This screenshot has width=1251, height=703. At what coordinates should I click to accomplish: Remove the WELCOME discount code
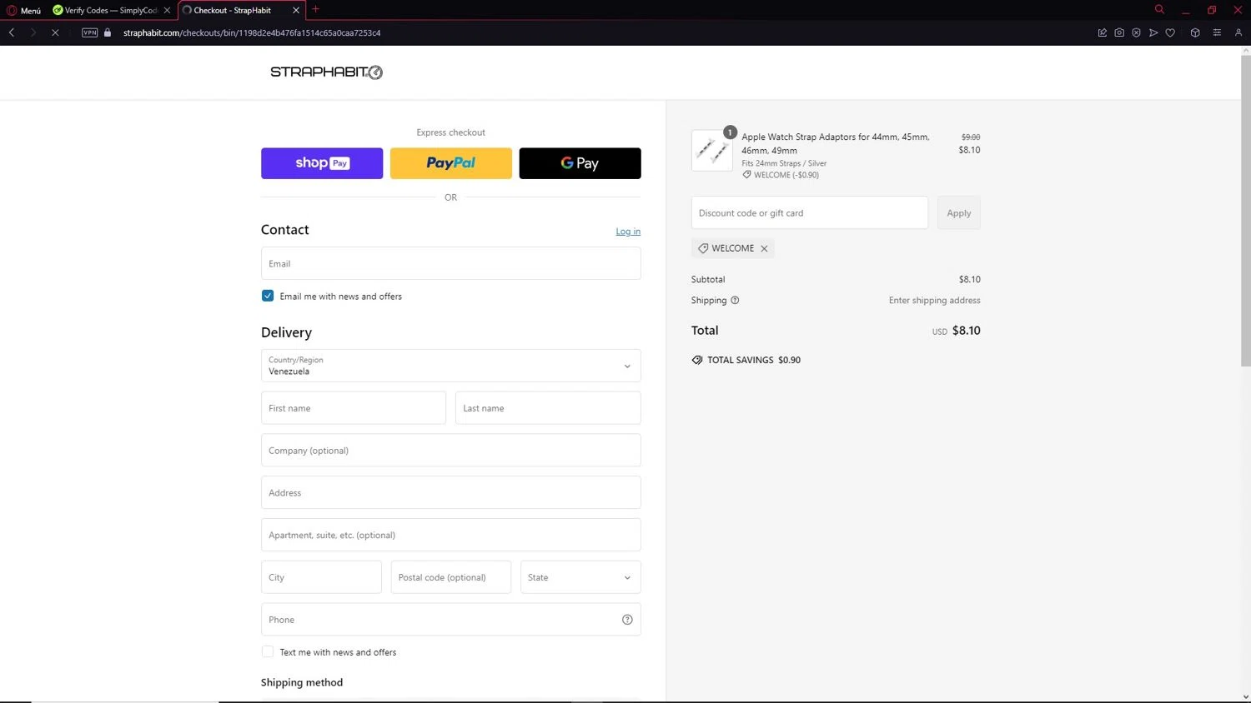(x=764, y=248)
